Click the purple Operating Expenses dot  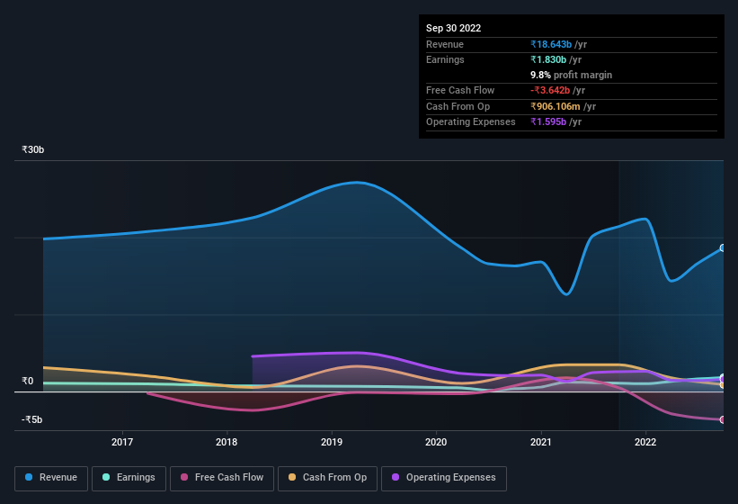pos(396,477)
